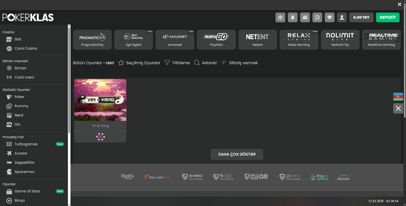
Task: Click the funnel Filtrləmə icon
Action: (x=167, y=63)
